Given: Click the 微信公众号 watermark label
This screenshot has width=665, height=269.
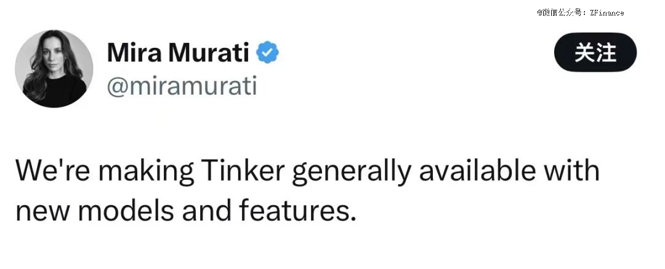Looking at the screenshot, I should coord(563,13).
